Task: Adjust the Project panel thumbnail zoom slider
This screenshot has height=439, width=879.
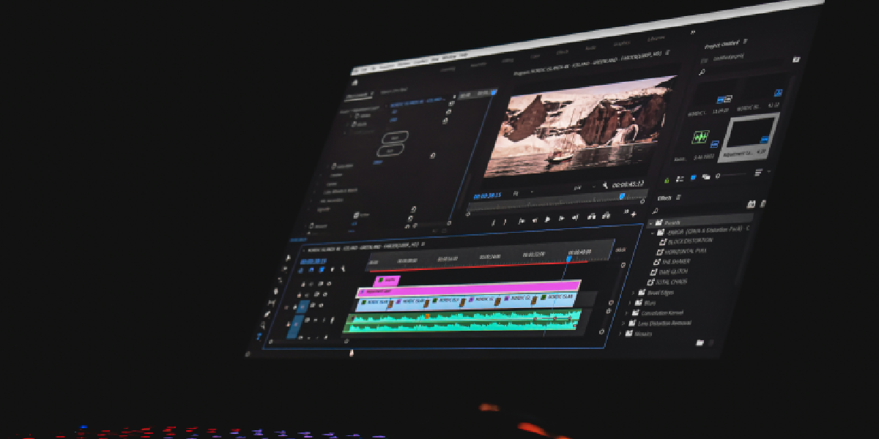Action: click(x=732, y=175)
